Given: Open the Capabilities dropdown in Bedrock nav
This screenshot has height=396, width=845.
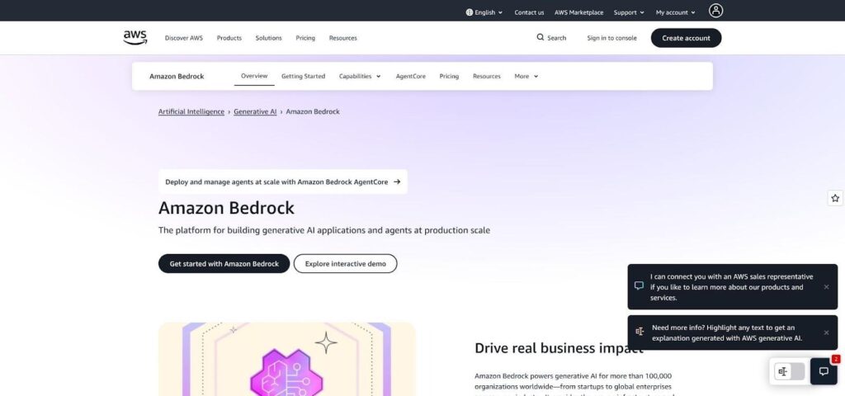Looking at the screenshot, I should pyautogui.click(x=360, y=76).
